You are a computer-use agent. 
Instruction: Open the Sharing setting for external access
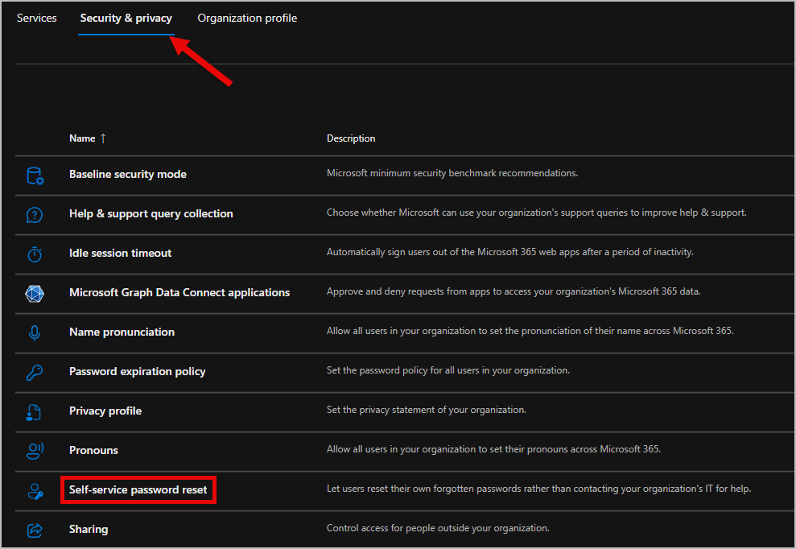pyautogui.click(x=88, y=529)
